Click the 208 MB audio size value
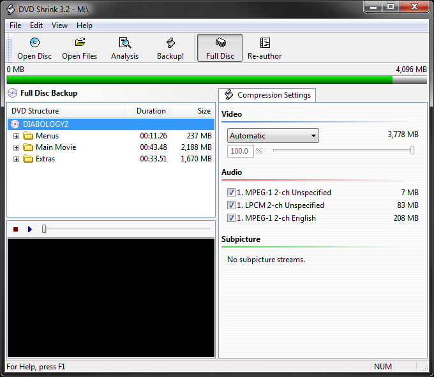The height and width of the screenshot is (377, 434). coord(406,218)
